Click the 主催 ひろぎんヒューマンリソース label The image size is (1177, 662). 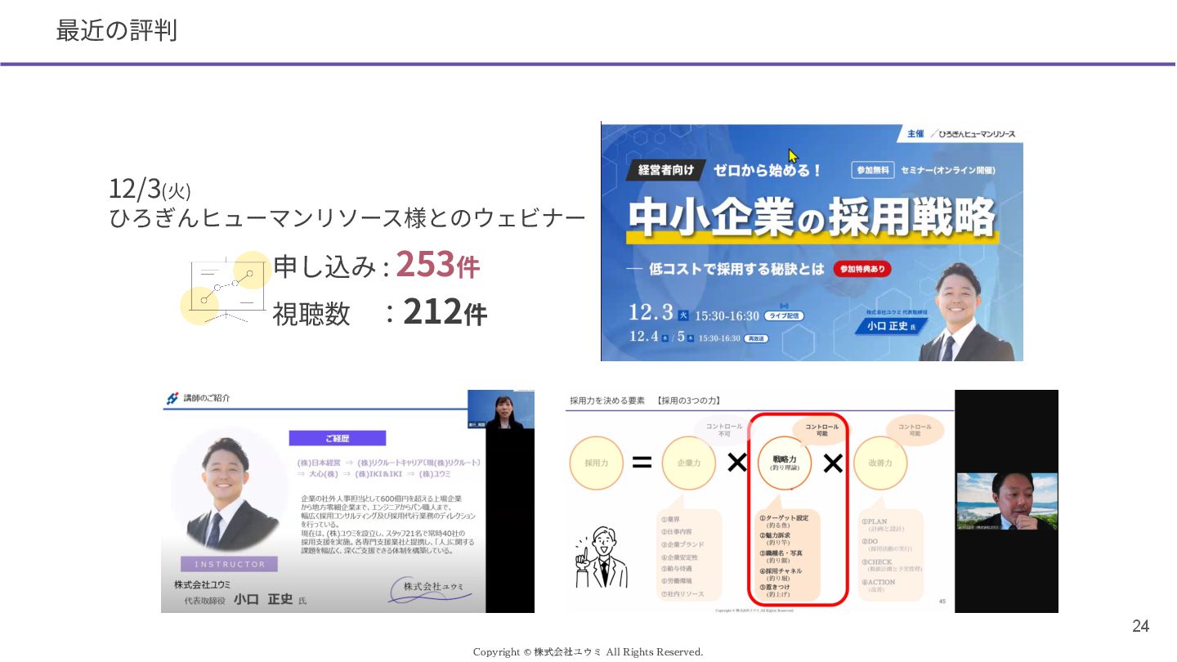[x=960, y=133]
